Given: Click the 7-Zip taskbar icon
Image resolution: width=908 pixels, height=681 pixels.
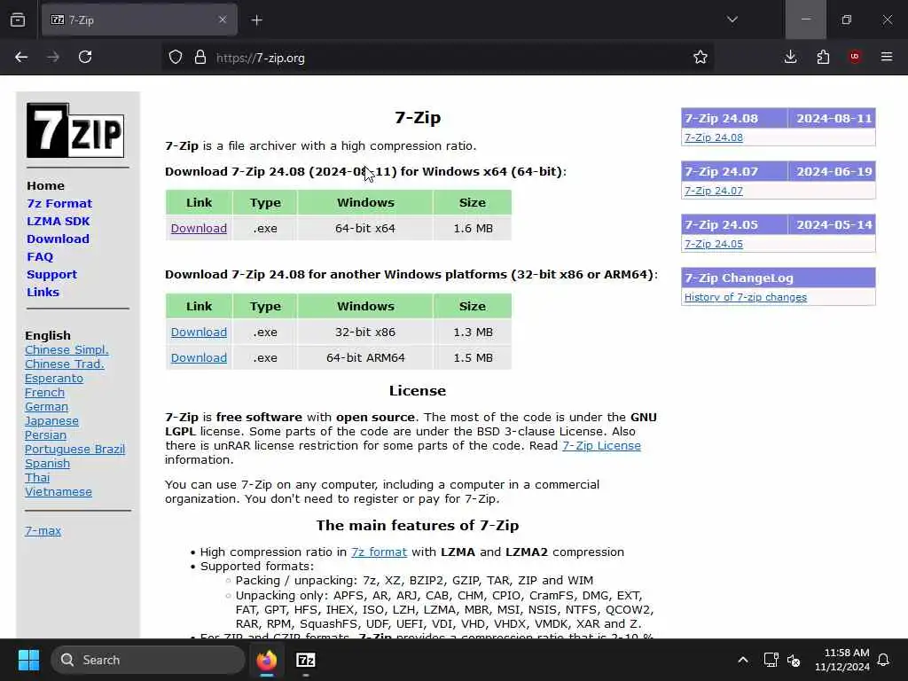Looking at the screenshot, I should tap(306, 660).
